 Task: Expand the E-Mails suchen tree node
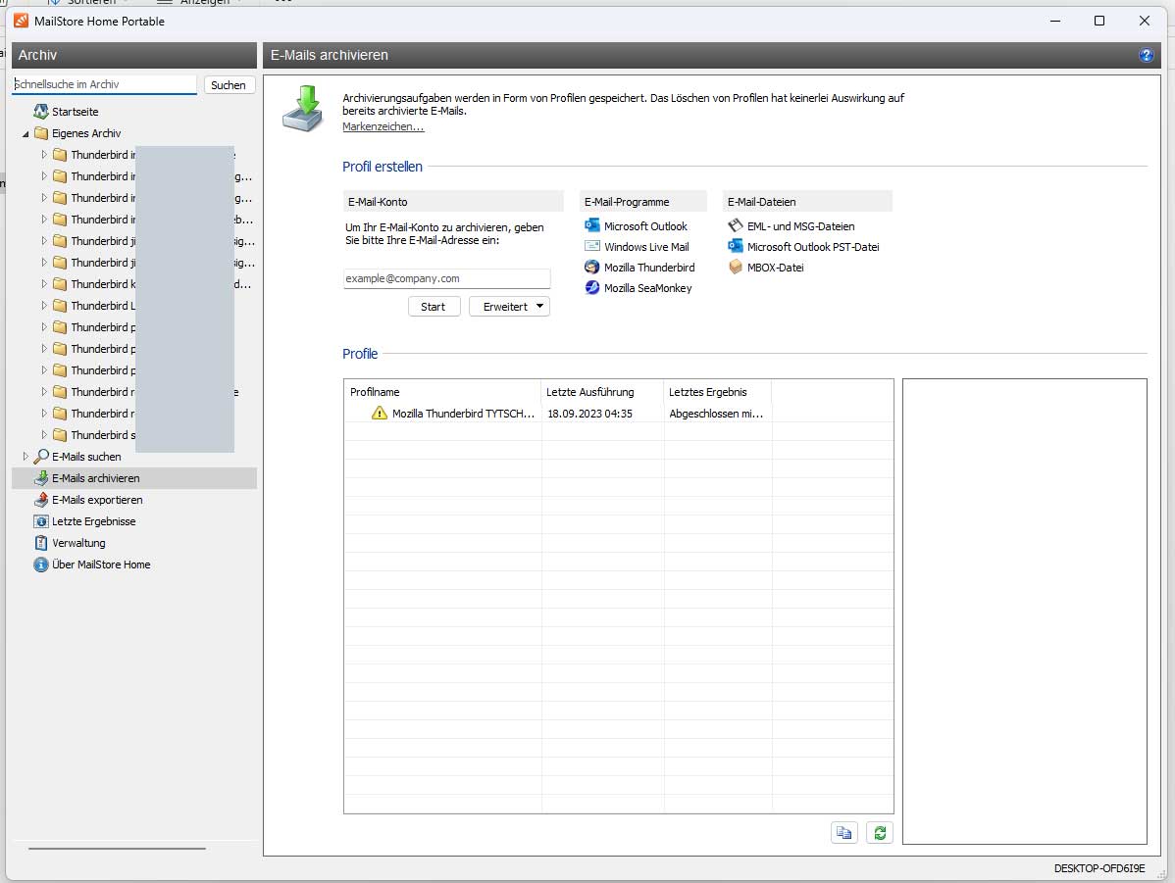click(26, 456)
